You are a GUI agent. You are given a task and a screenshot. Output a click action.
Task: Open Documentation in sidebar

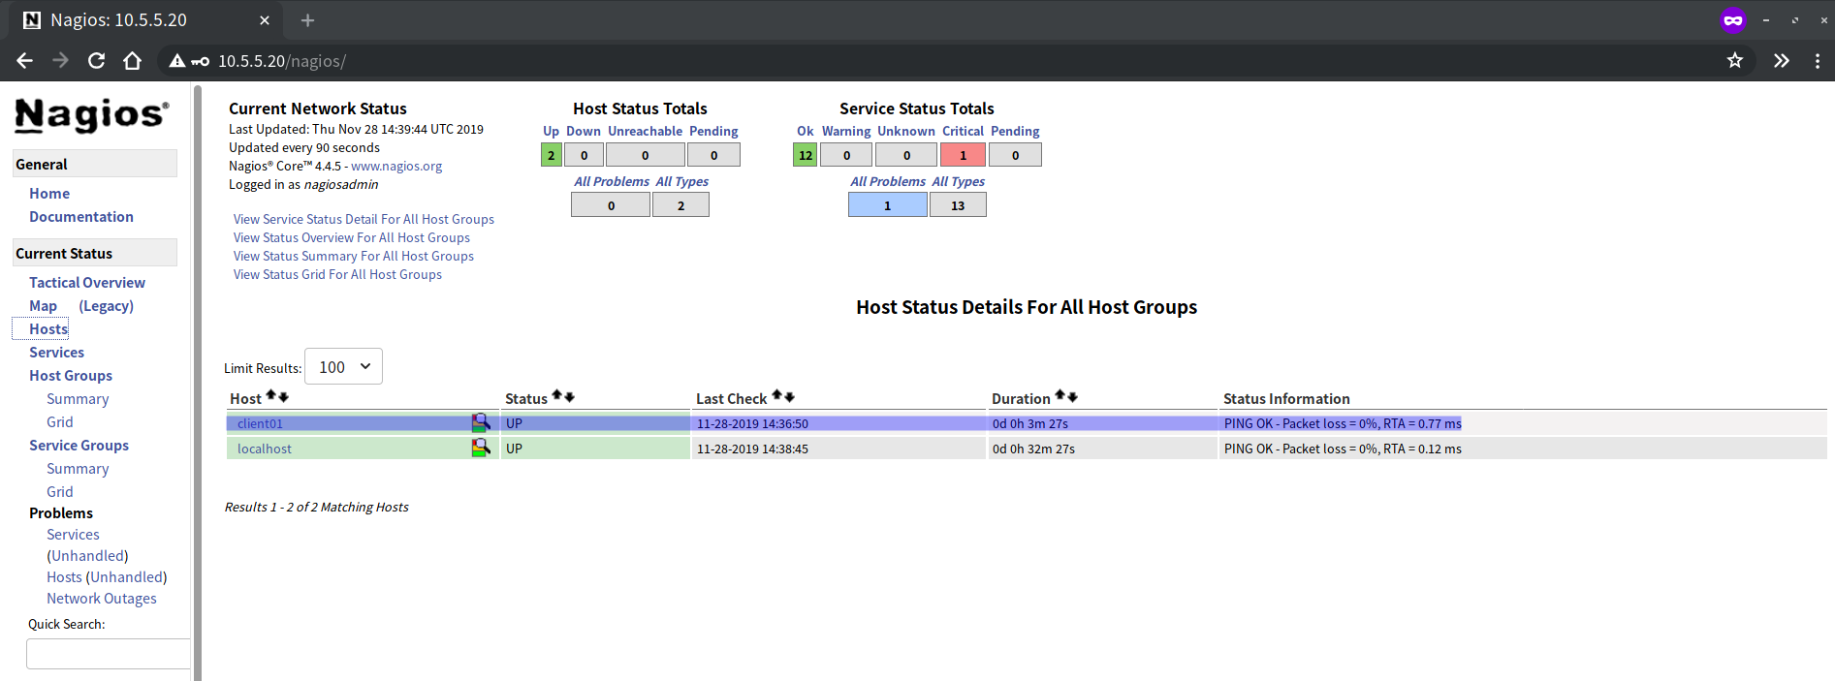pyautogui.click(x=81, y=217)
